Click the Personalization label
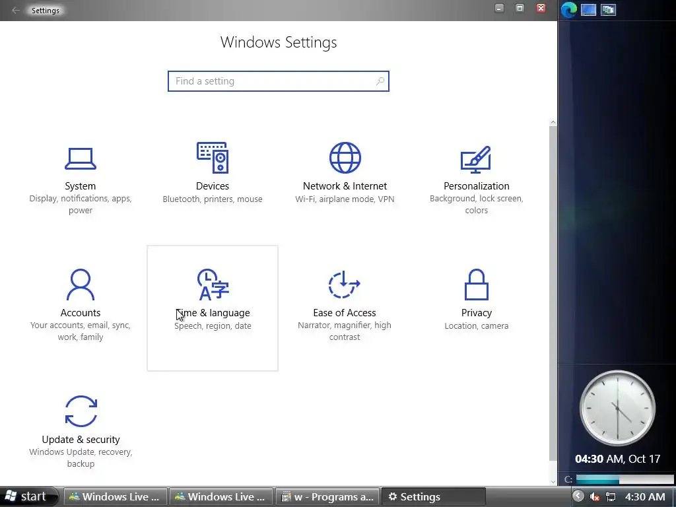The width and height of the screenshot is (676, 507). pyautogui.click(x=477, y=186)
